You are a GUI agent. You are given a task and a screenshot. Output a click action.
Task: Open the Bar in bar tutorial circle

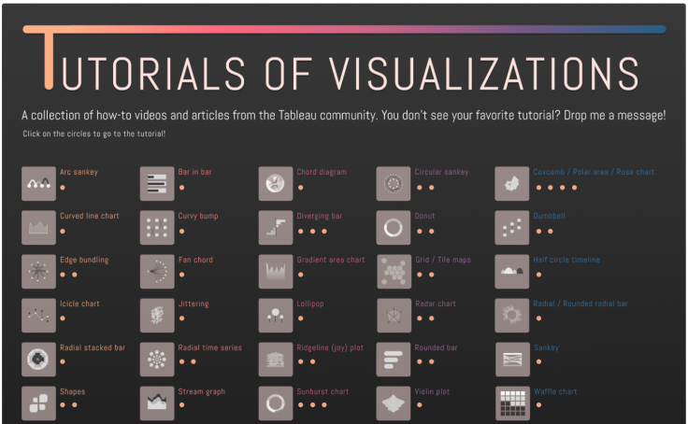(181, 188)
